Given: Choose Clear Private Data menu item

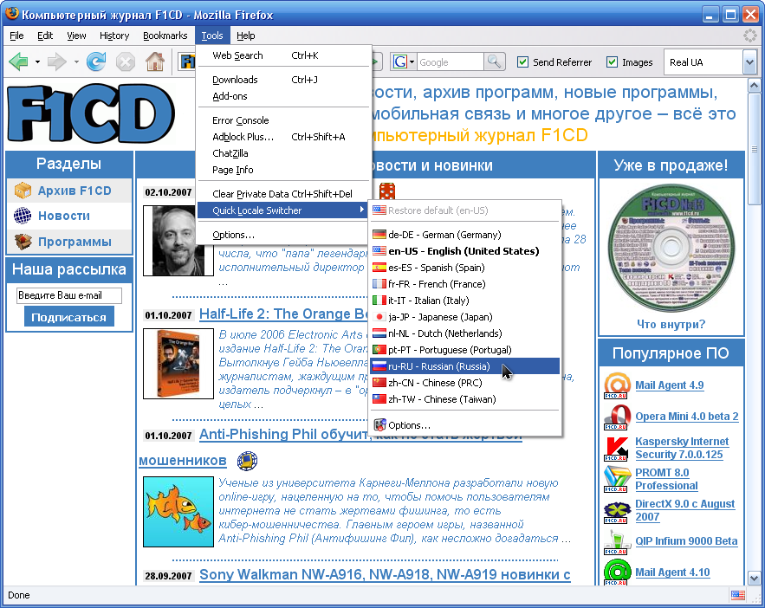Looking at the screenshot, I should click(283, 193).
